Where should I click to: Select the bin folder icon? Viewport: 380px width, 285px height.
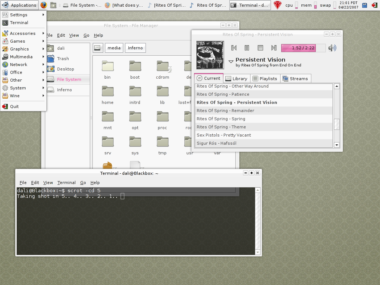[108, 66]
